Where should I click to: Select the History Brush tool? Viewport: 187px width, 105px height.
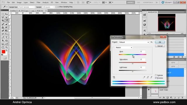[6, 27]
